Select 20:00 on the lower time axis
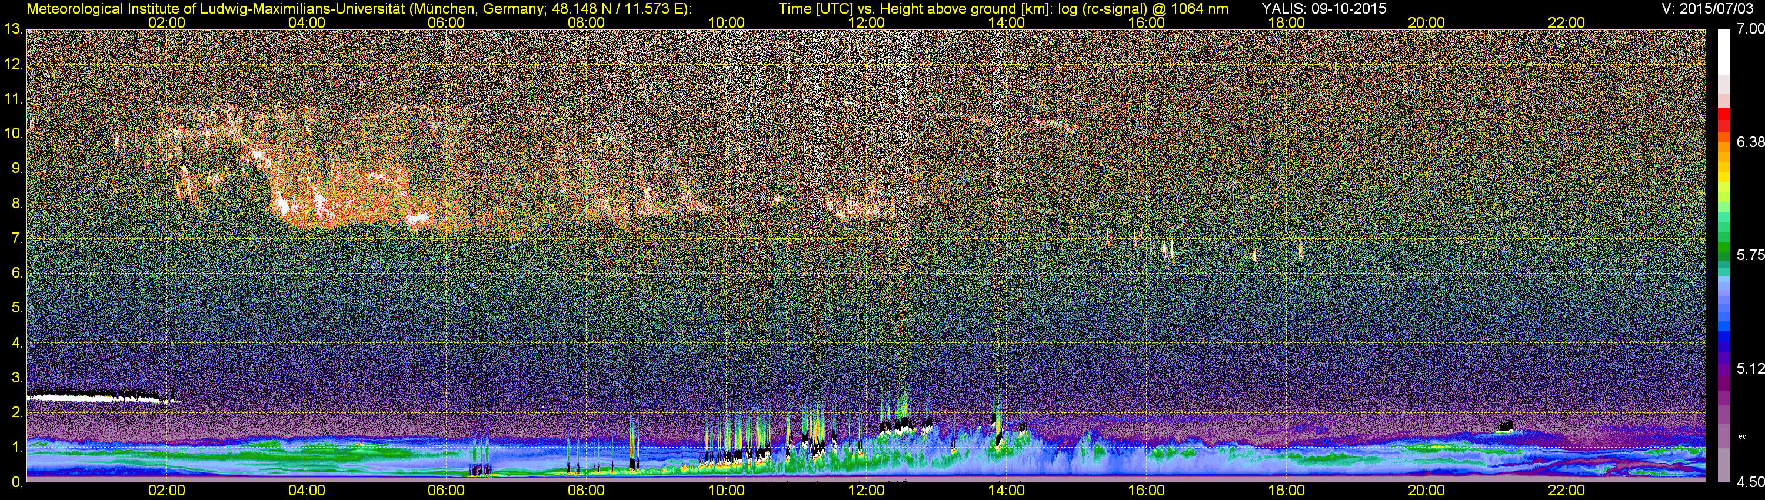This screenshot has height=500, width=1765. click(1427, 491)
